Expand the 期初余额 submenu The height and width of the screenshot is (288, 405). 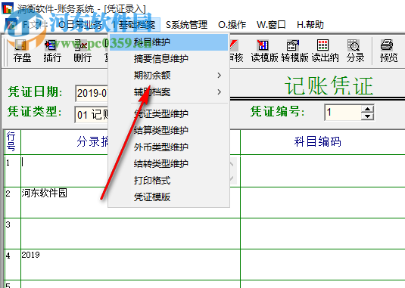[x=168, y=76]
